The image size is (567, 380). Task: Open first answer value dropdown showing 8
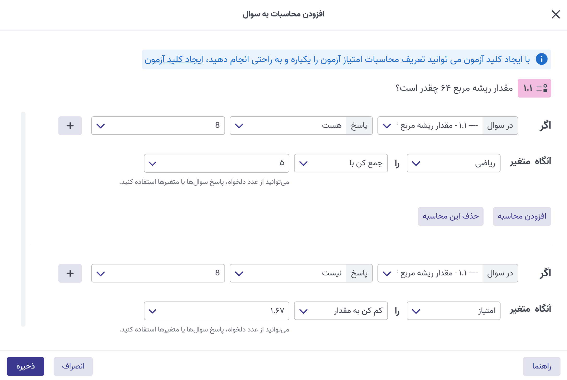click(x=158, y=126)
